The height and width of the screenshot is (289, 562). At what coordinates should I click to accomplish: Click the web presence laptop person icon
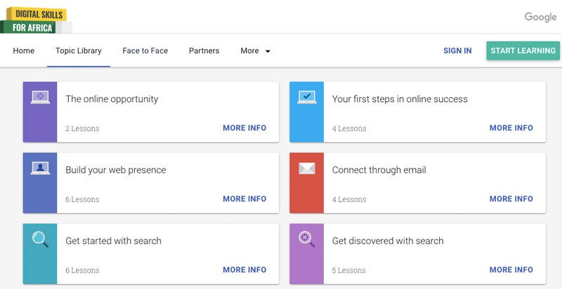point(40,169)
